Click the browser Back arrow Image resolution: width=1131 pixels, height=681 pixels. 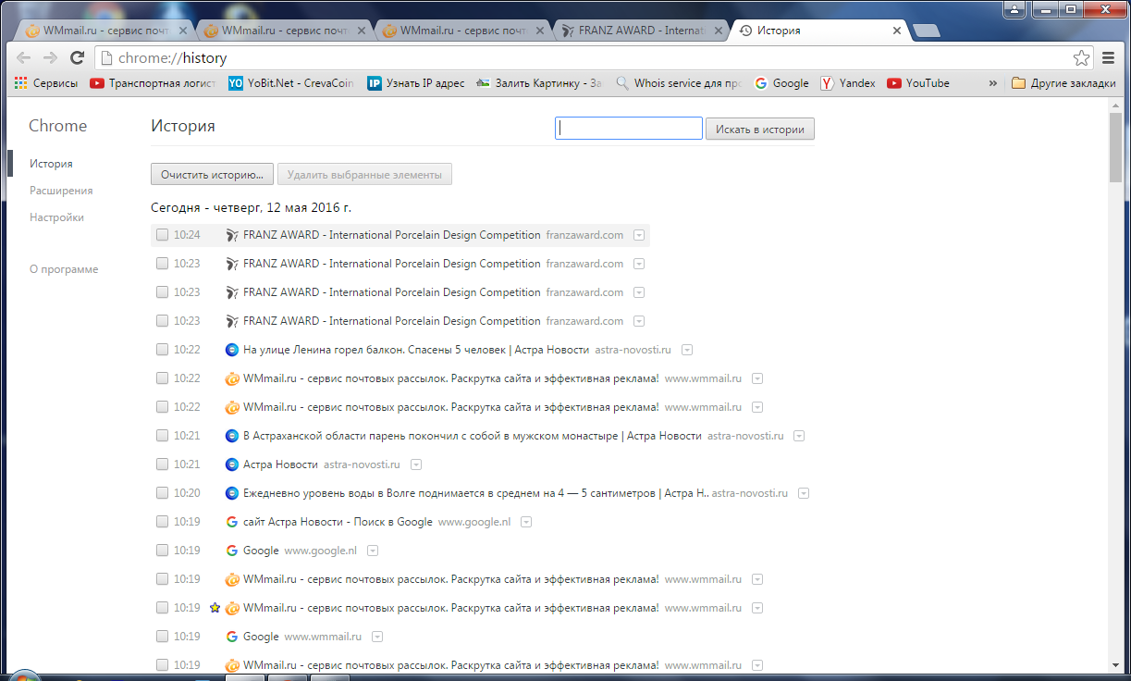point(23,58)
